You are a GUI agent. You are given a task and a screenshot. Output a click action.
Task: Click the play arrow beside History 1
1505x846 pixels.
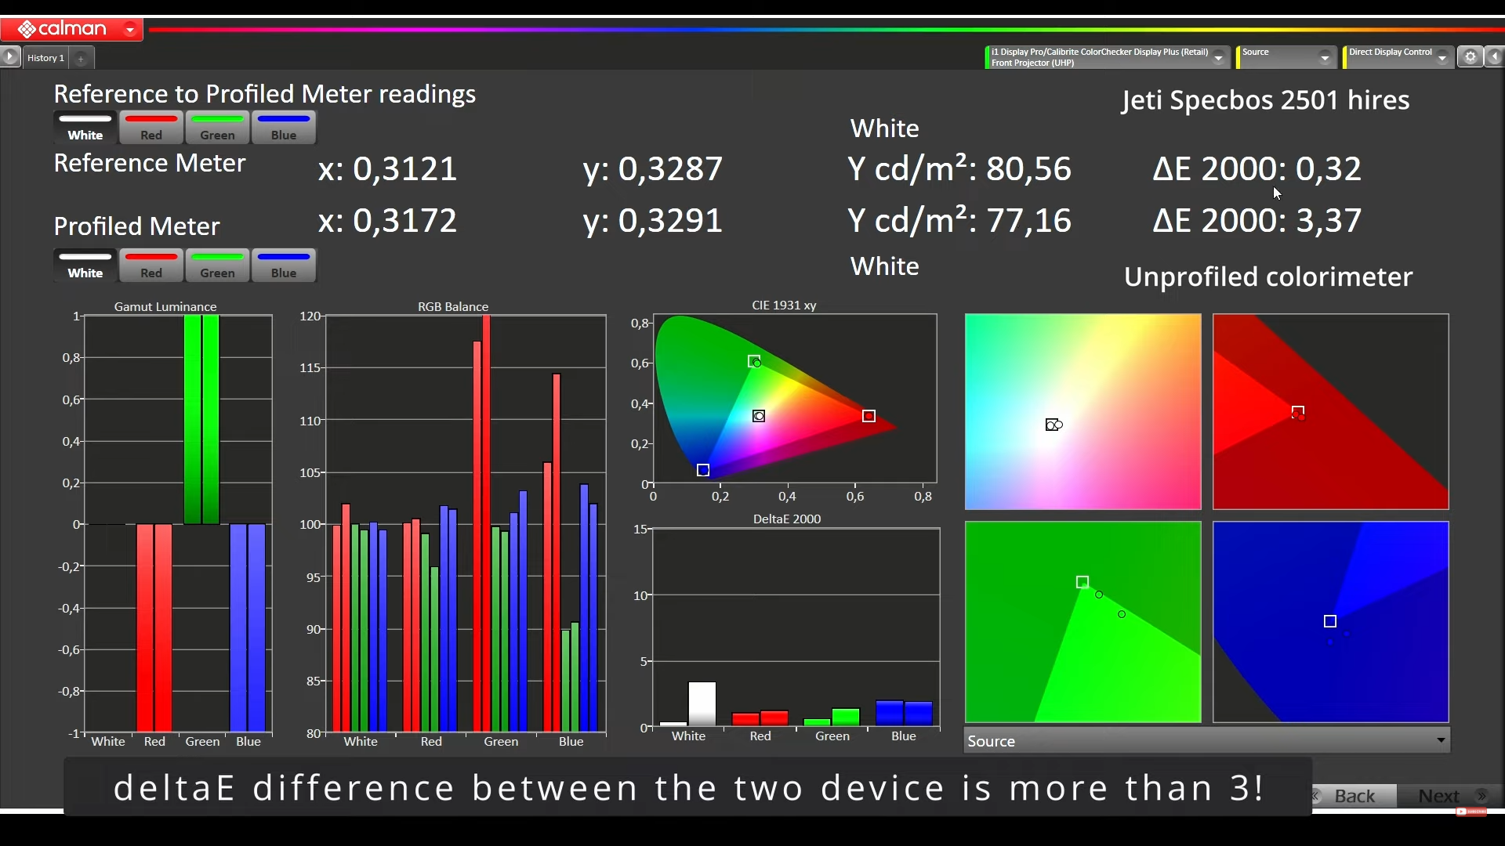(x=9, y=57)
